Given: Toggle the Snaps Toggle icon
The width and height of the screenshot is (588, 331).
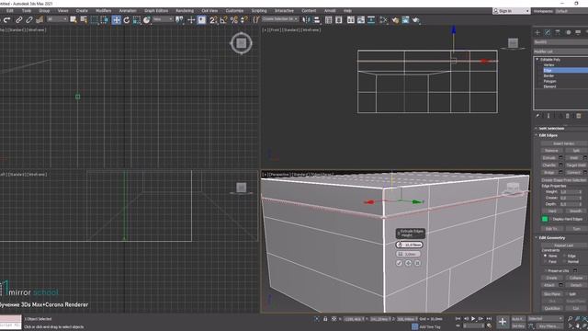Looking at the screenshot, I should [x=213, y=20].
